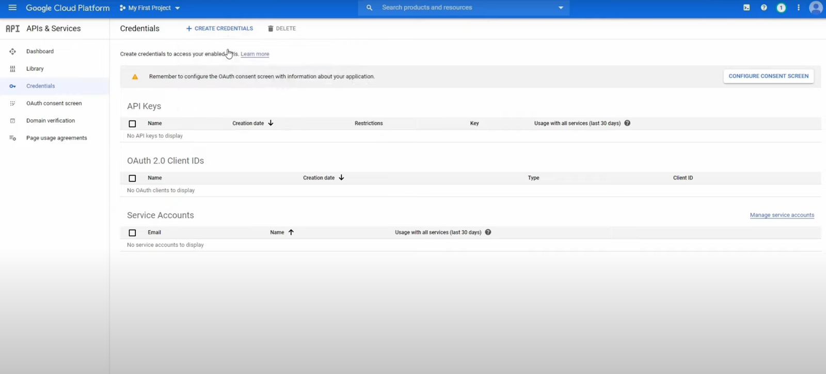
Task: Click help icon beside Service Accounts usage column
Action: [488, 232]
